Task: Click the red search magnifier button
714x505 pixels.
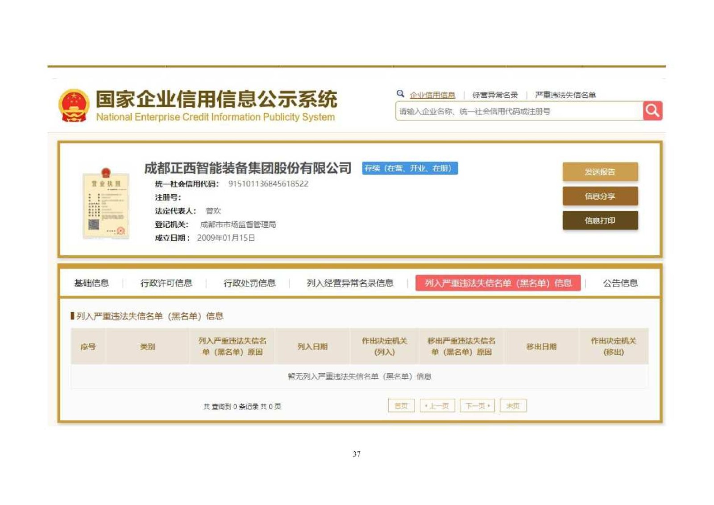Action: point(652,111)
